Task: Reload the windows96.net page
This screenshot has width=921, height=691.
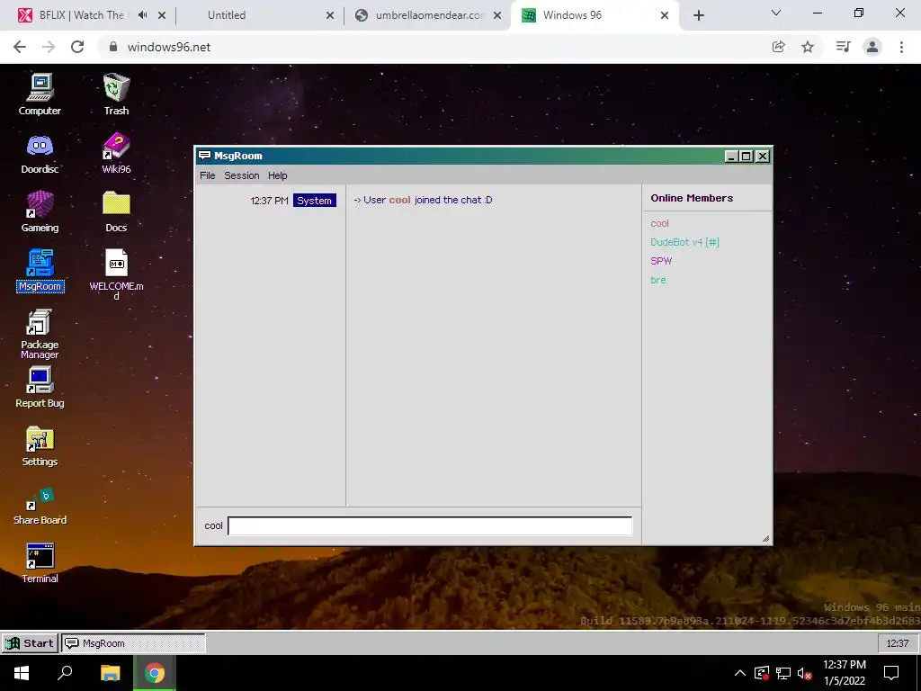Action: point(77,47)
